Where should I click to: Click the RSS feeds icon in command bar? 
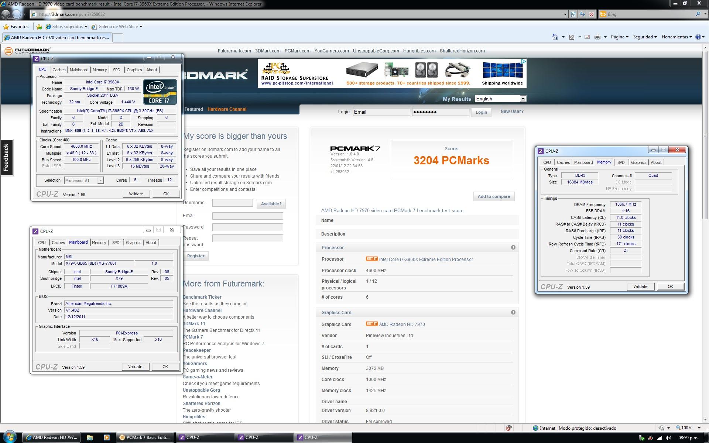(572, 37)
